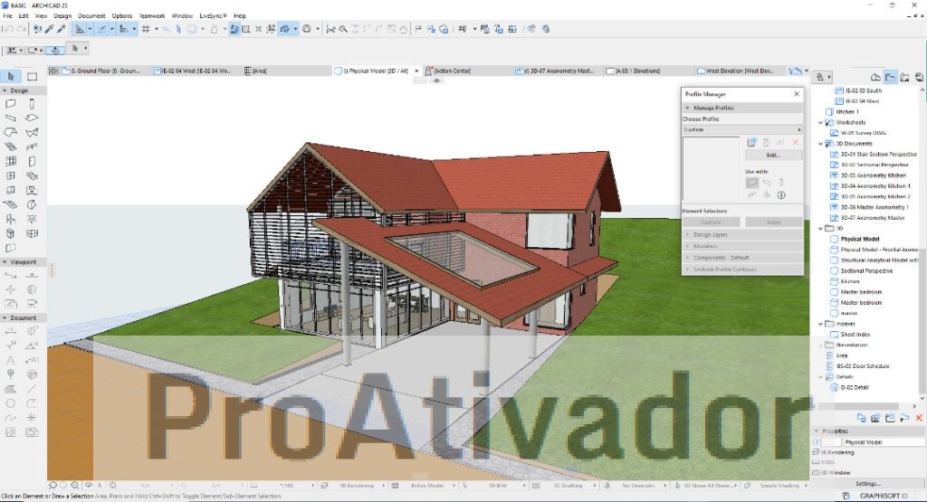Select the Stair tool in Design toolbox
The height and width of the screenshot is (502, 927).
[11, 147]
